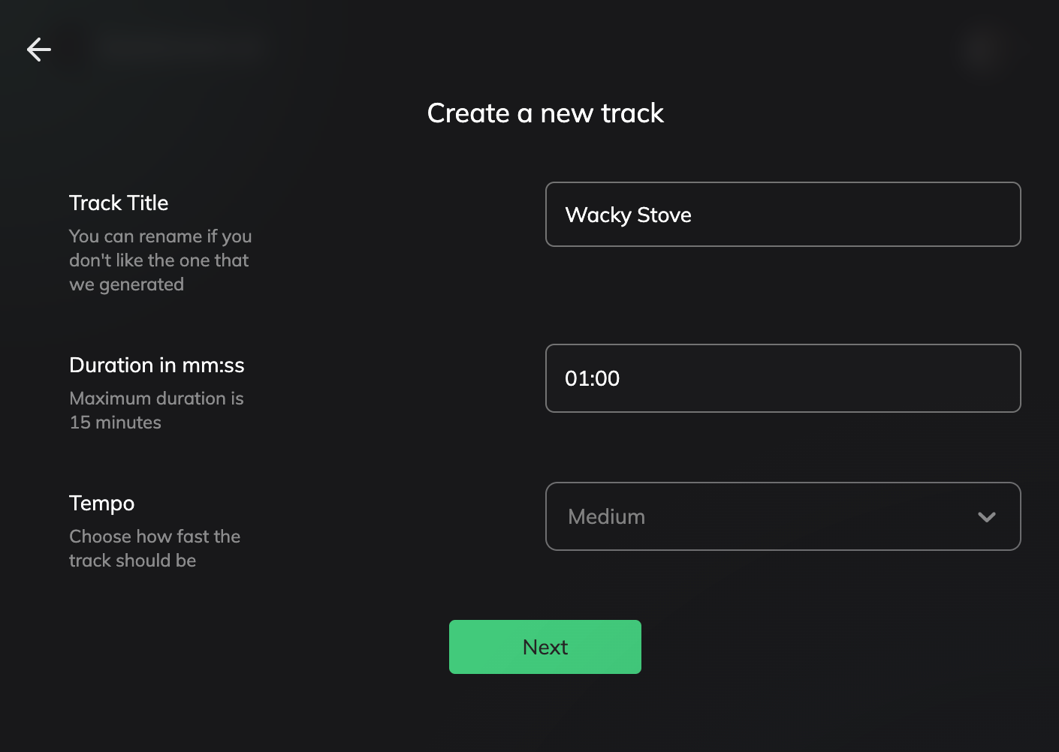Click the 'Choose how fast' description text
1059x752 pixels.
155,548
